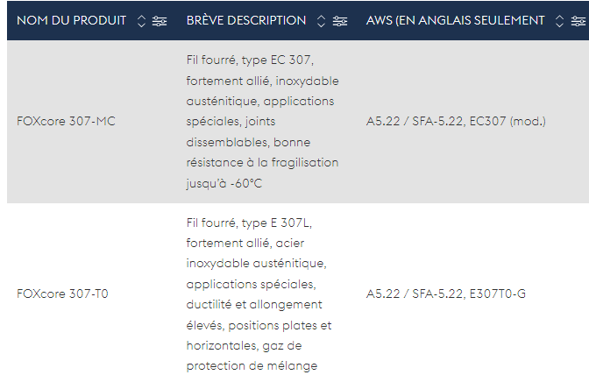This screenshot has height=382, width=589.
Task: Select the white FOXcore 307-T0 table row
Action: (x=298, y=293)
